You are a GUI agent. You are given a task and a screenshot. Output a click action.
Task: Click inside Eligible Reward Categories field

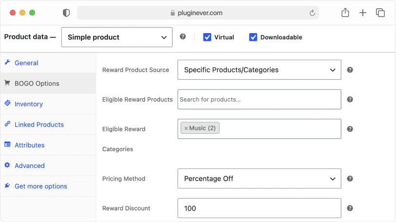coord(259,129)
